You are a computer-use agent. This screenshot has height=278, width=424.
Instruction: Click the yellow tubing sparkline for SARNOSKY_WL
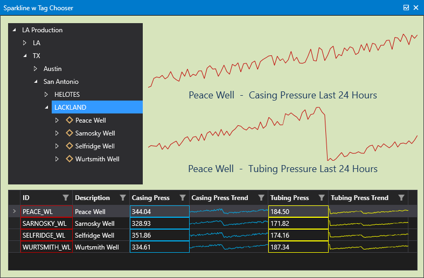[369, 224]
